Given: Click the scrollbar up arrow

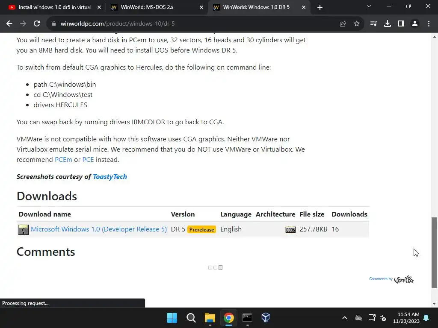Looking at the screenshot, I should pos(434,37).
